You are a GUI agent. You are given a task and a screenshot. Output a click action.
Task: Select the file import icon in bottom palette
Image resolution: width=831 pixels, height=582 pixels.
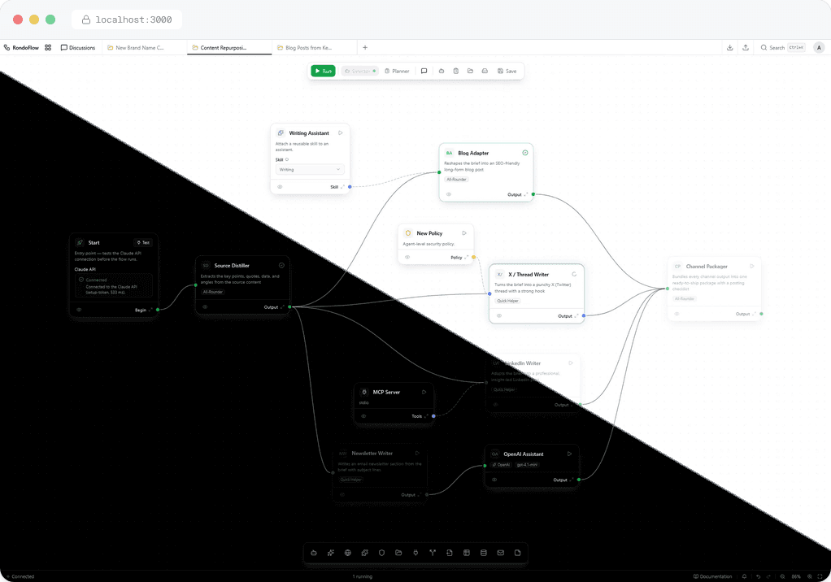pyautogui.click(x=450, y=553)
